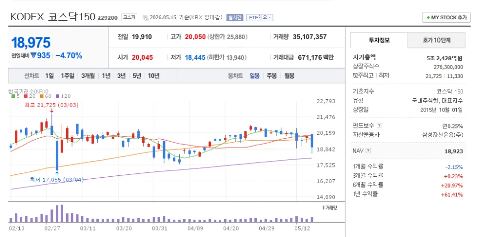The width and height of the screenshot is (477, 237).
Task: Click the 05/12 date axis label
Action: tap(302, 228)
